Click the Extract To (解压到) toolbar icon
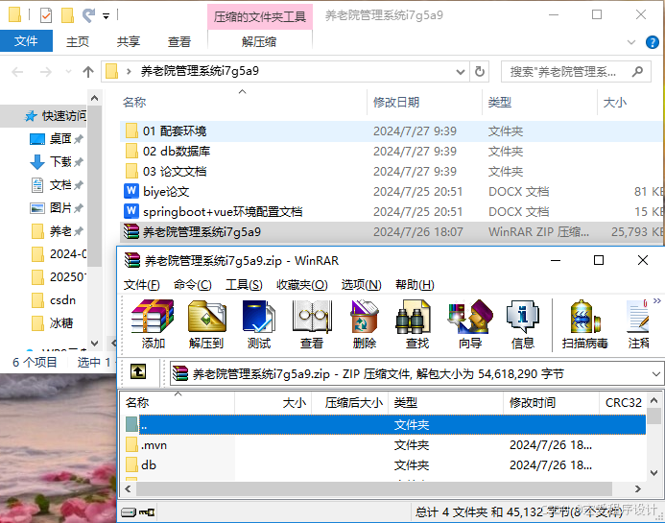The height and width of the screenshot is (523, 665). click(x=206, y=324)
